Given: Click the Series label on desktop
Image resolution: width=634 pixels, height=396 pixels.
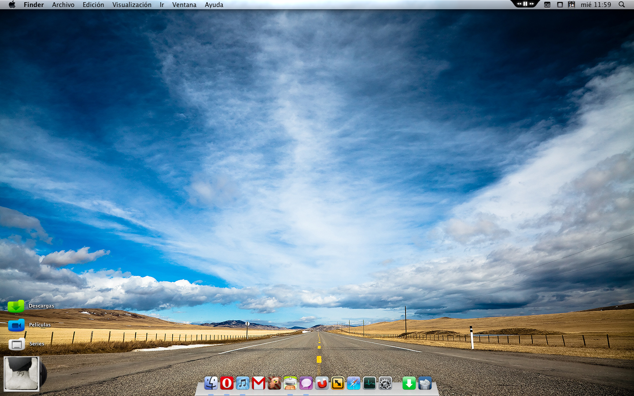Looking at the screenshot, I should [37, 344].
